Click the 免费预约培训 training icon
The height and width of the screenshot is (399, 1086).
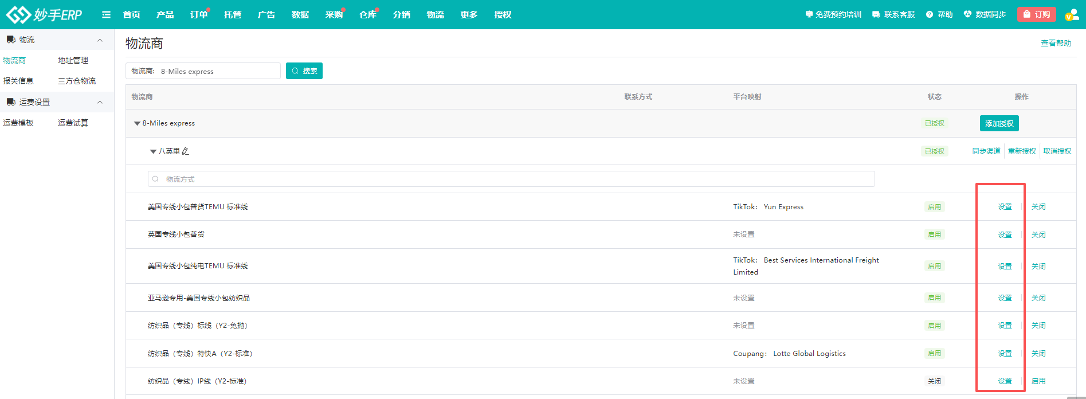point(809,14)
